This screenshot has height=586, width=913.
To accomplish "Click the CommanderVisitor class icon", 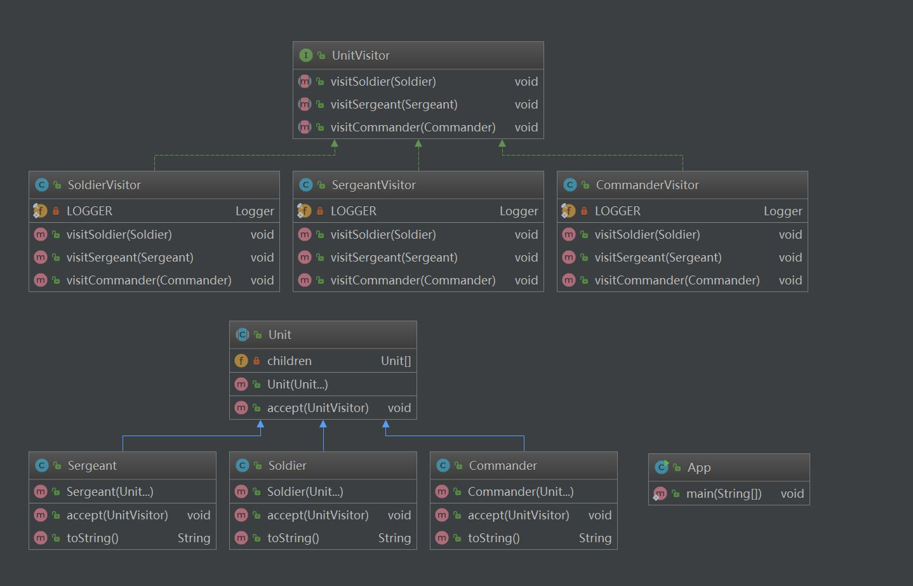I will coord(570,185).
